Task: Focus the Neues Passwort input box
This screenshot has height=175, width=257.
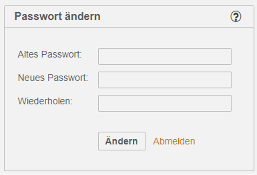Action: coord(165,80)
